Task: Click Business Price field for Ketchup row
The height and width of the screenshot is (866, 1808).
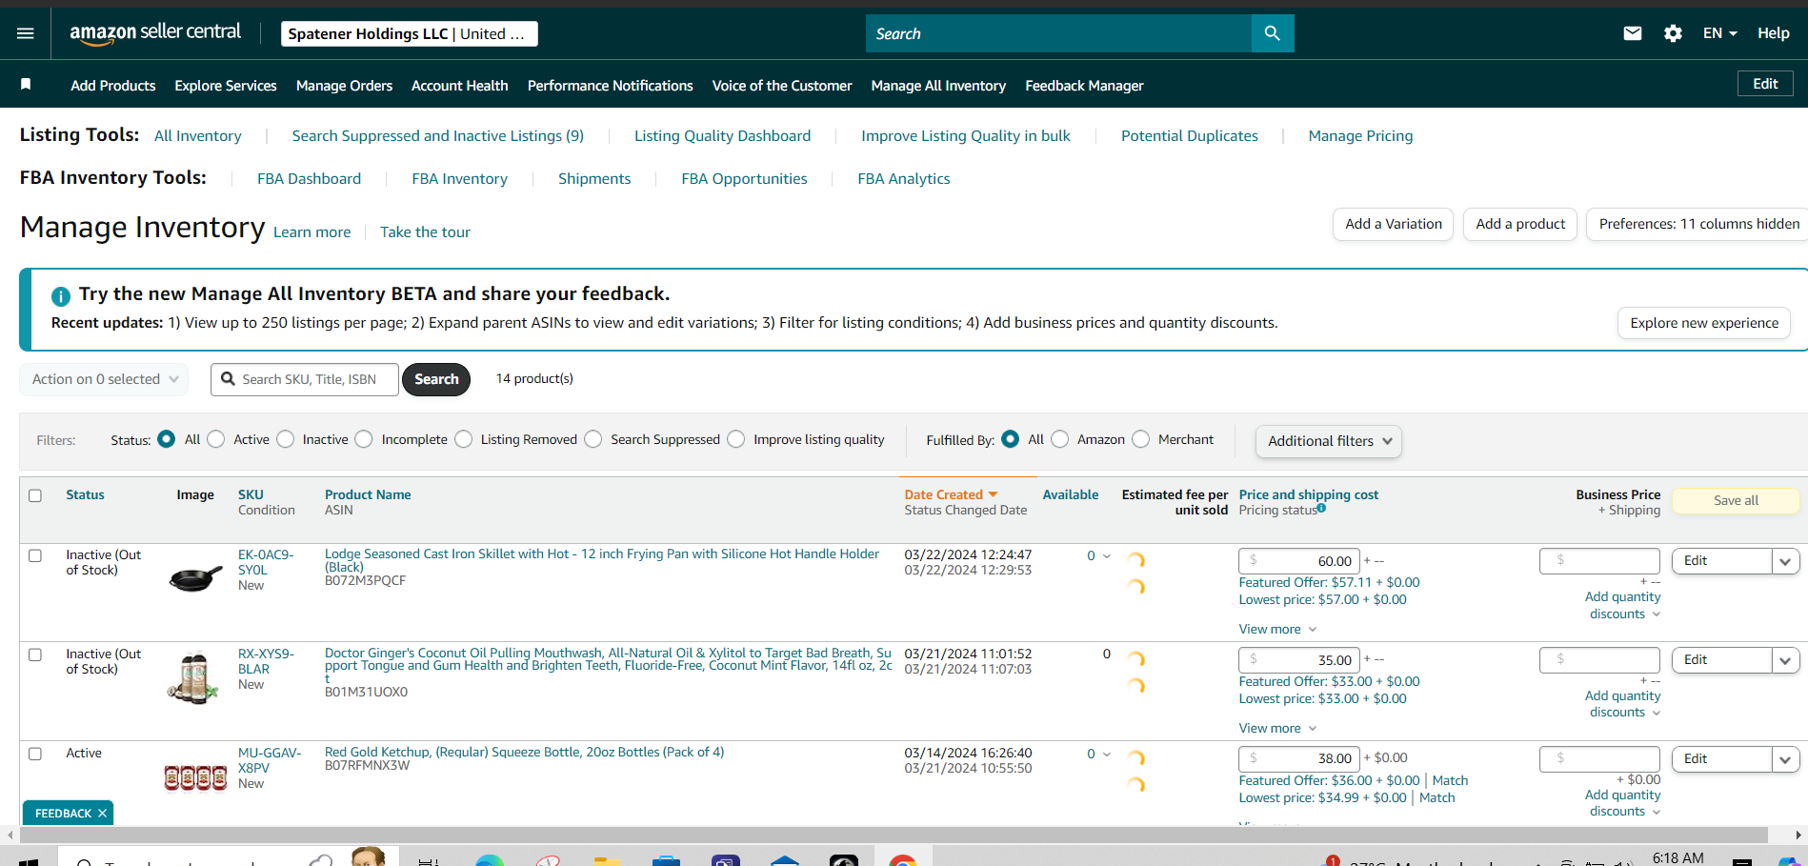Action: click(x=1599, y=759)
